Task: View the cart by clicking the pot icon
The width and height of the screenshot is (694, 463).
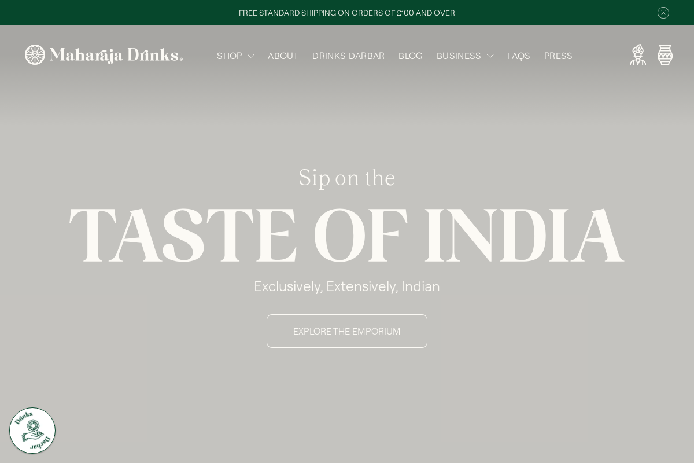Action: (665, 55)
